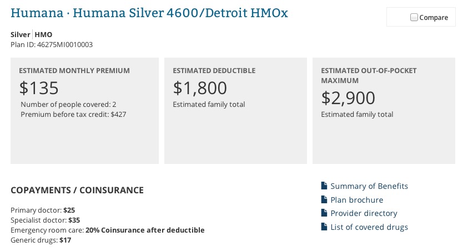Image resolution: width=468 pixels, height=252 pixels.
Task: Click the List of covered drugs icon
Action: [324, 227]
